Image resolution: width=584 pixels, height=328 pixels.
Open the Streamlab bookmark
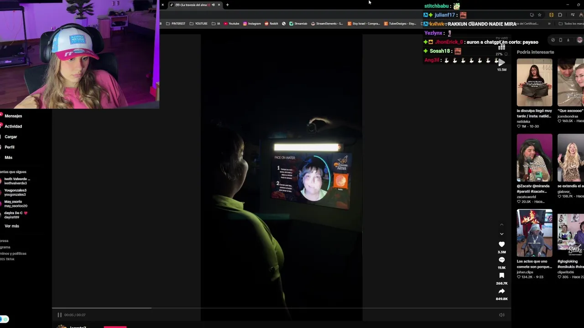point(298,24)
